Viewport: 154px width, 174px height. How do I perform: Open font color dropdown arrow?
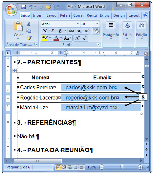pos(61,38)
